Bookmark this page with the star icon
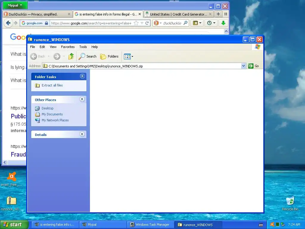The image size is (305, 229). tap(136, 23)
